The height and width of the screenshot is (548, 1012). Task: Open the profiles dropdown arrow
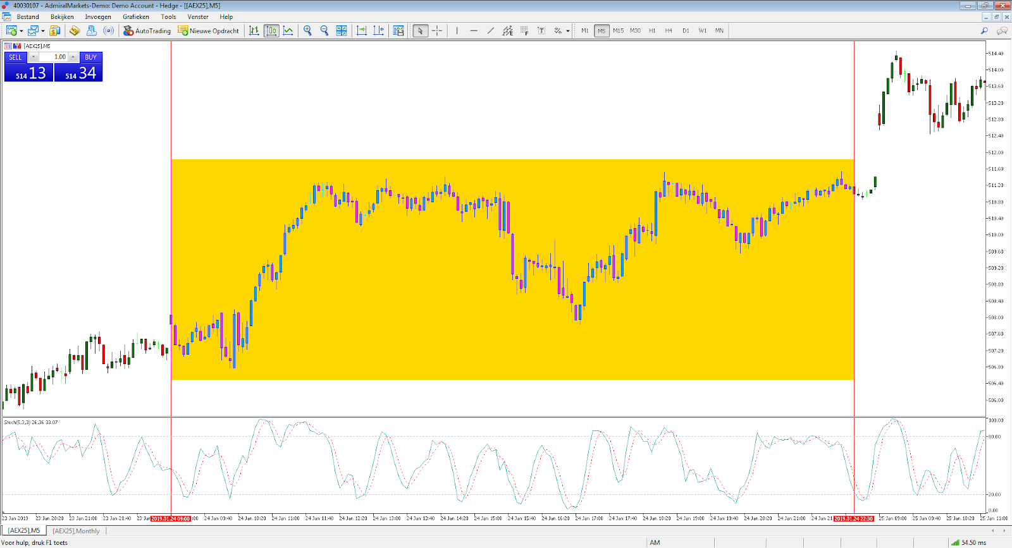(43, 31)
